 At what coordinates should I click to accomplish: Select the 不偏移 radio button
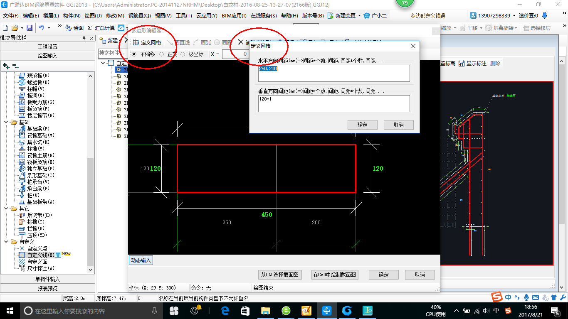pyautogui.click(x=134, y=54)
